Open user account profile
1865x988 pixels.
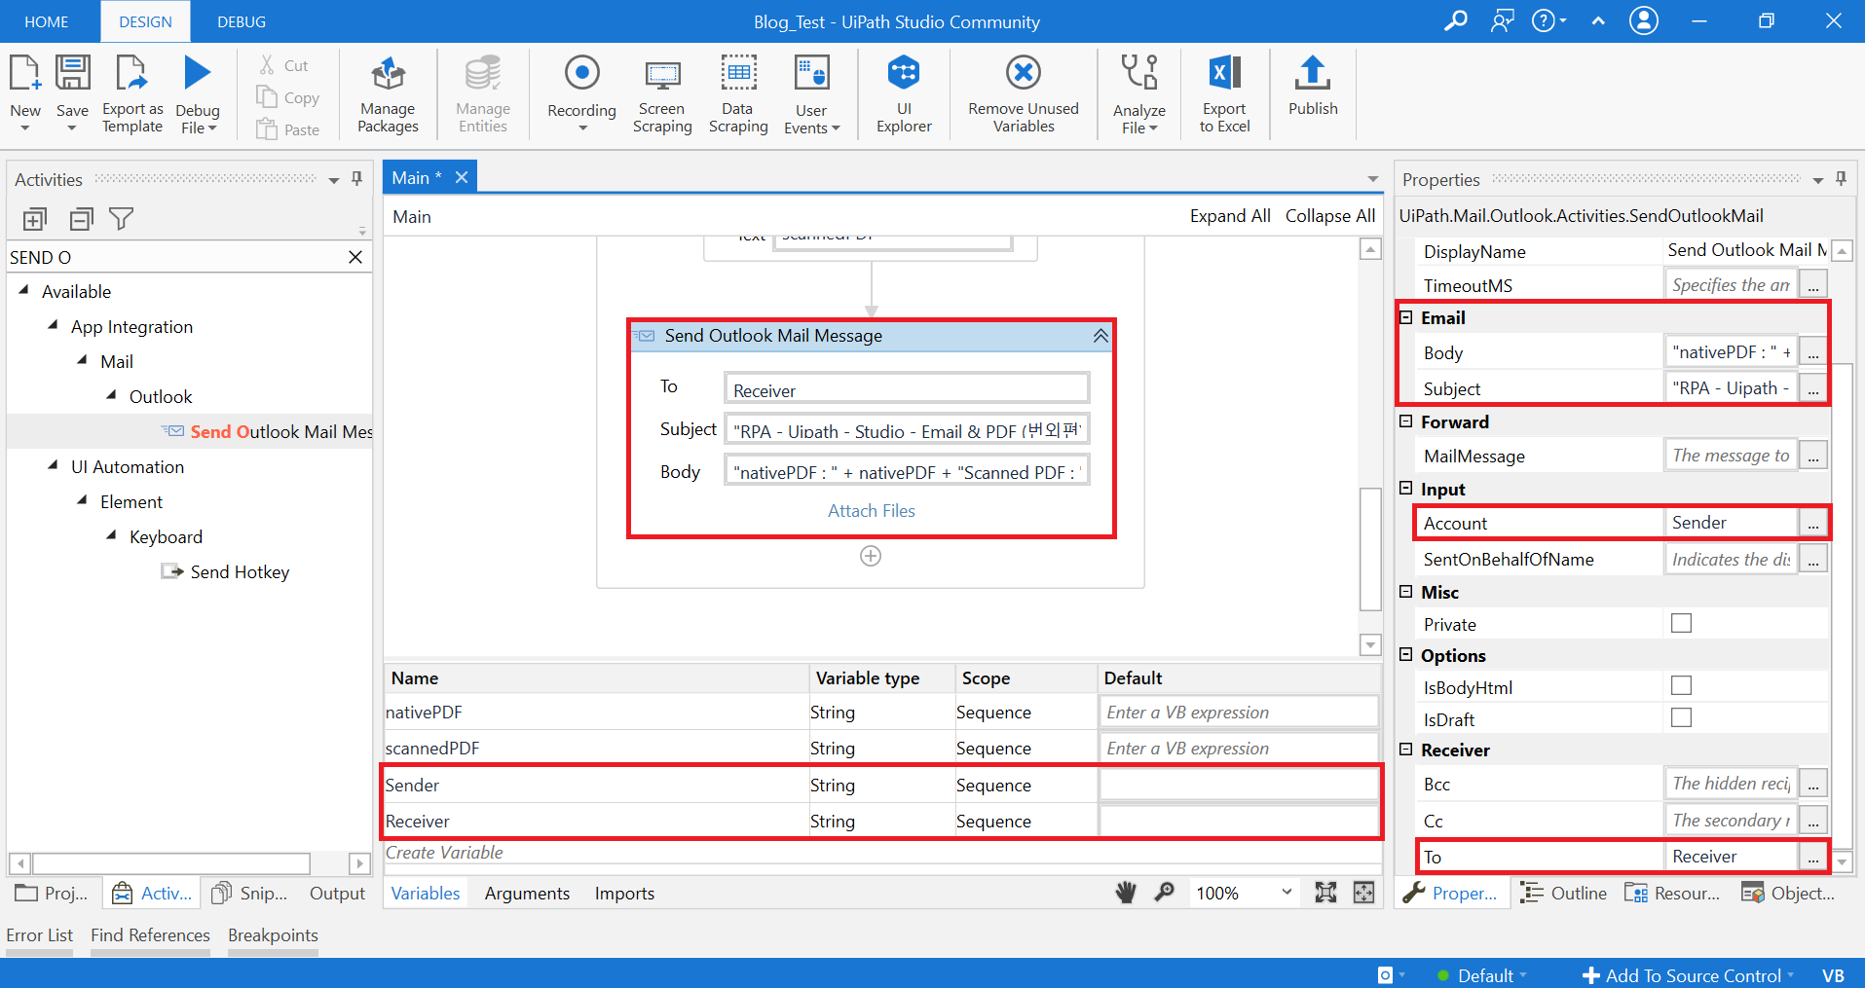(x=1644, y=20)
